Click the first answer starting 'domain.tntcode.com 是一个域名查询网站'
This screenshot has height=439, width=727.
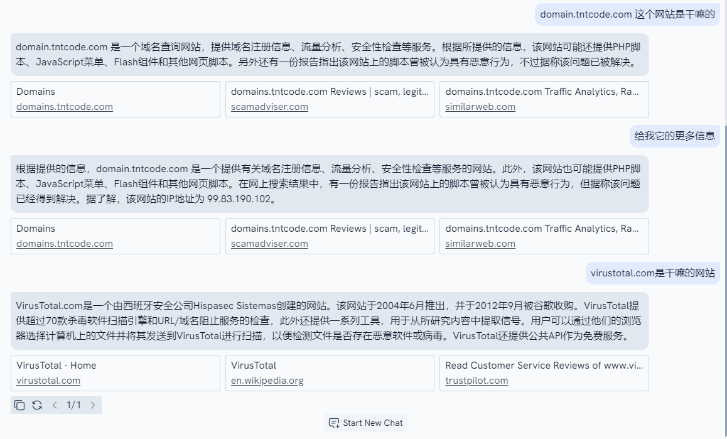[330, 54]
